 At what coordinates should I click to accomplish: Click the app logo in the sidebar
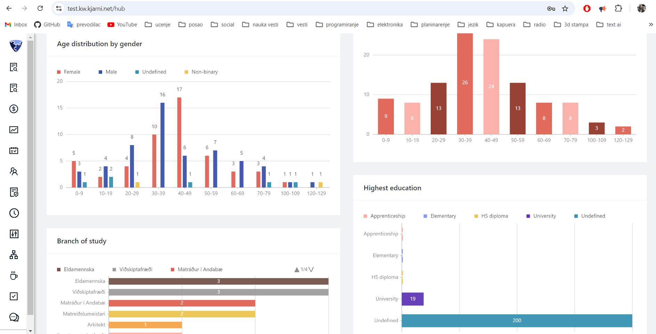(x=16, y=46)
